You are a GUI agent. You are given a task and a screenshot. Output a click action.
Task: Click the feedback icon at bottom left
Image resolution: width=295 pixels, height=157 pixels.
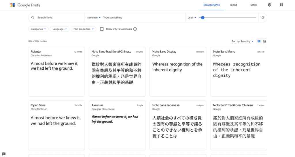tap(4, 154)
